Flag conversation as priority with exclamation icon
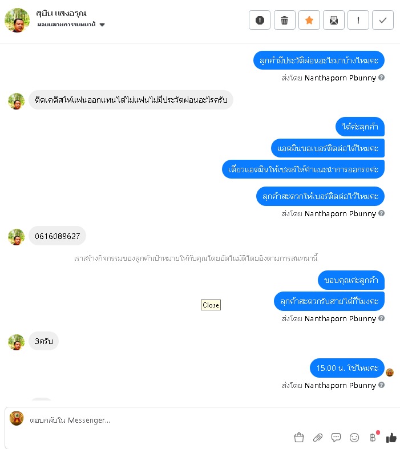This screenshot has width=400, height=449. [x=358, y=20]
